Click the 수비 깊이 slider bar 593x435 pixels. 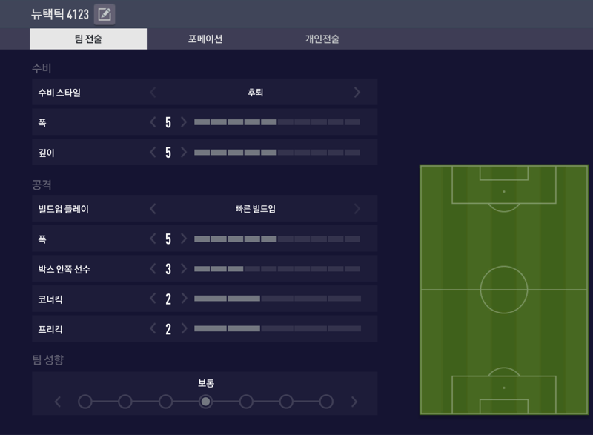click(277, 152)
